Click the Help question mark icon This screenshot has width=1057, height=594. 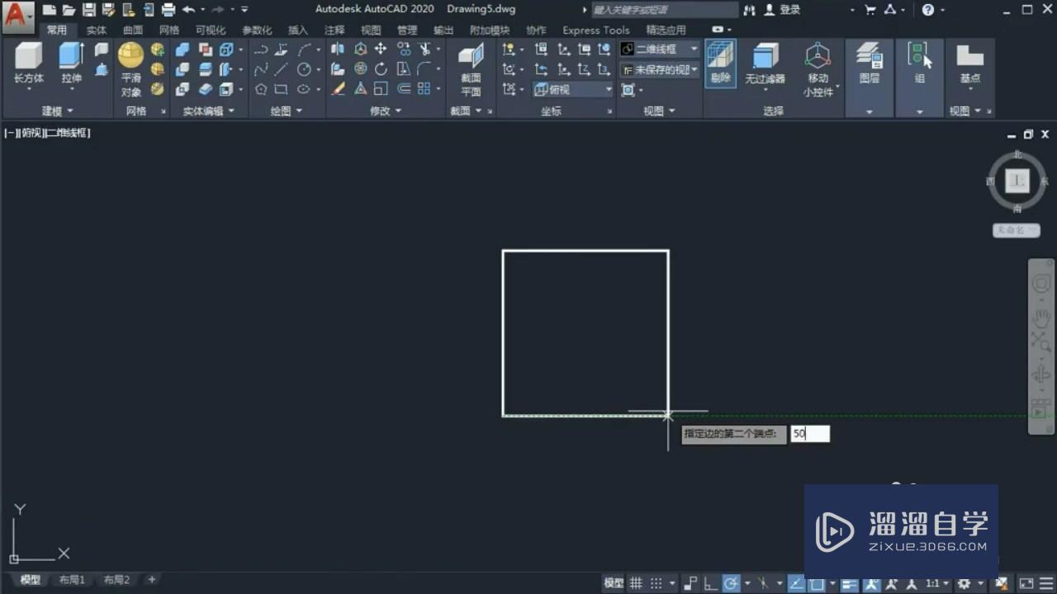pos(928,10)
